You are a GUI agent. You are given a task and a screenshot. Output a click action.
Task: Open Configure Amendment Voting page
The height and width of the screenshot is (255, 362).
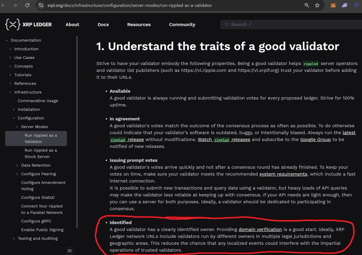[x=43, y=186]
